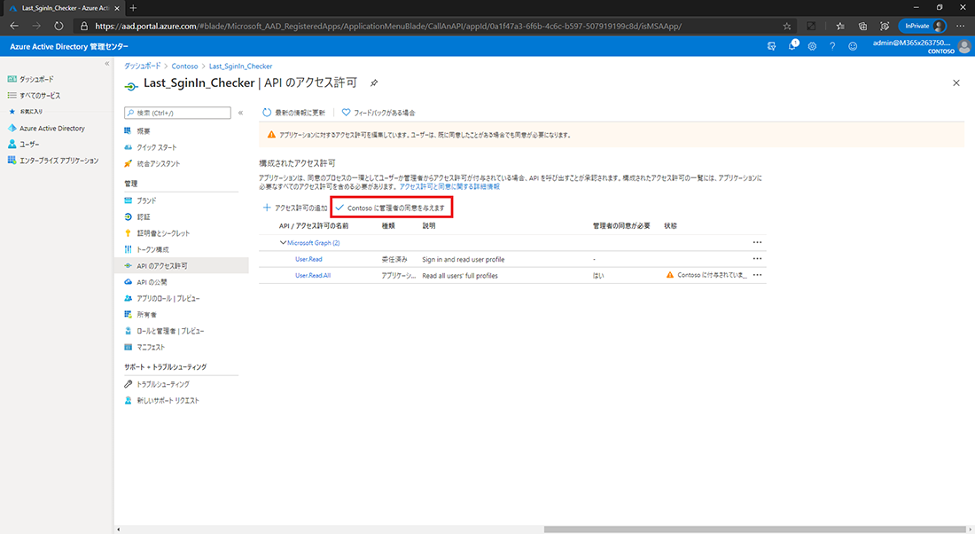Close the Last_SginIn_Checker browser tab

(x=117, y=8)
